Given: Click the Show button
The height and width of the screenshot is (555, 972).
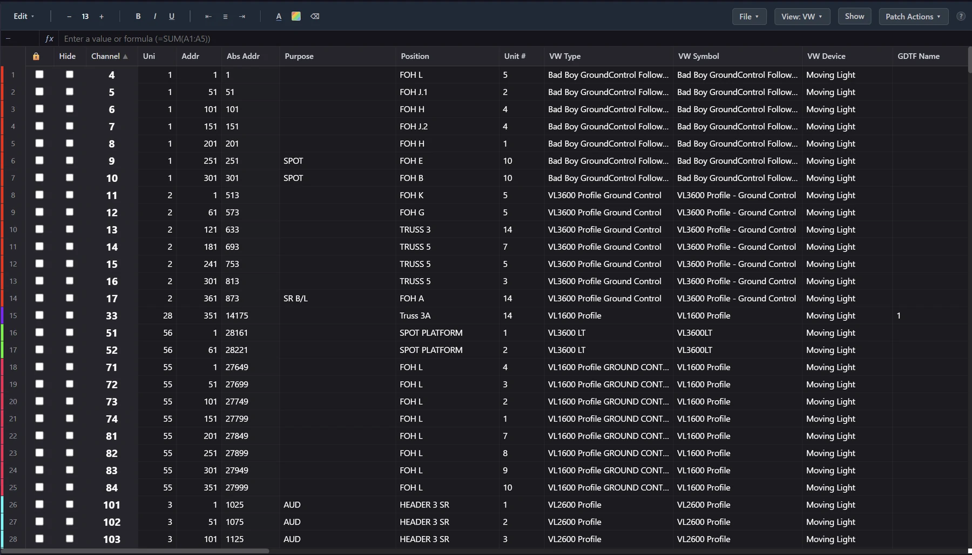Looking at the screenshot, I should click(854, 16).
